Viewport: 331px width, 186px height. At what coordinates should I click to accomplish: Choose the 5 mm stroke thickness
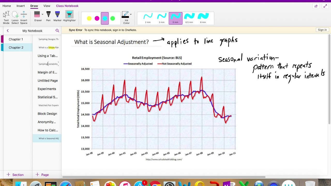pyautogui.click(x=175, y=18)
